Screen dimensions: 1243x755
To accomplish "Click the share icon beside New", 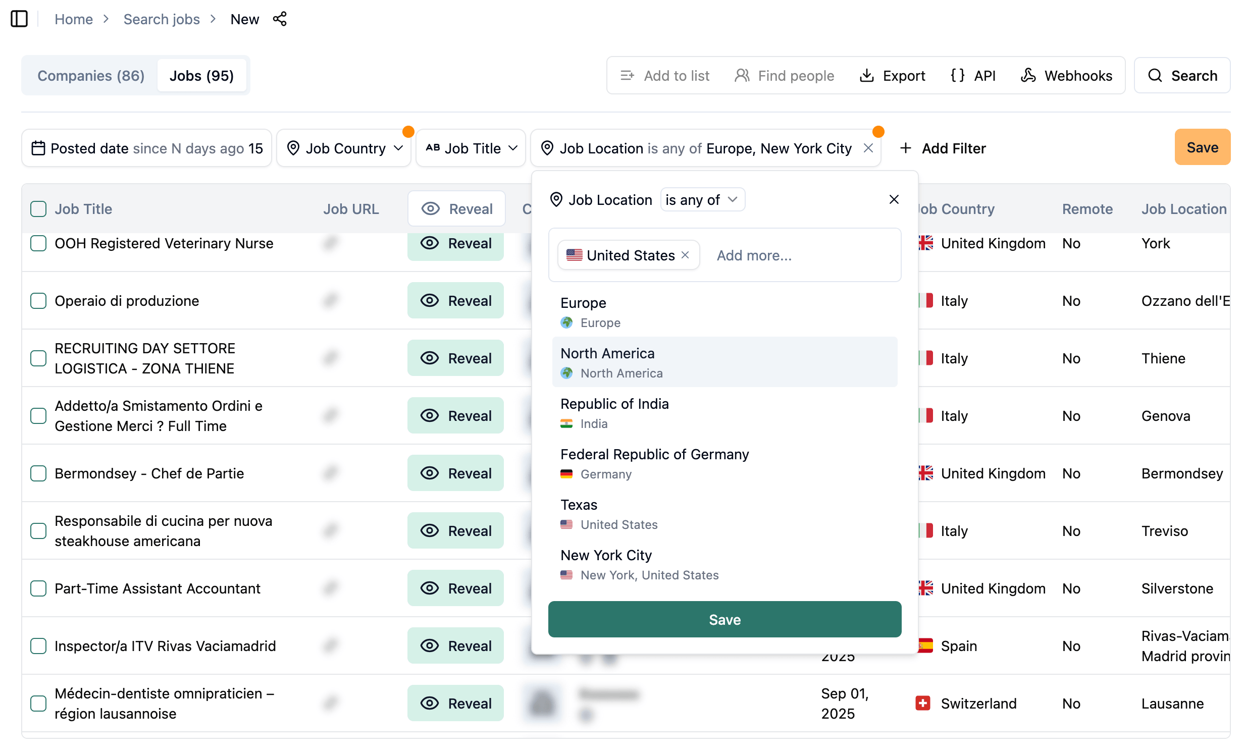I will point(280,19).
